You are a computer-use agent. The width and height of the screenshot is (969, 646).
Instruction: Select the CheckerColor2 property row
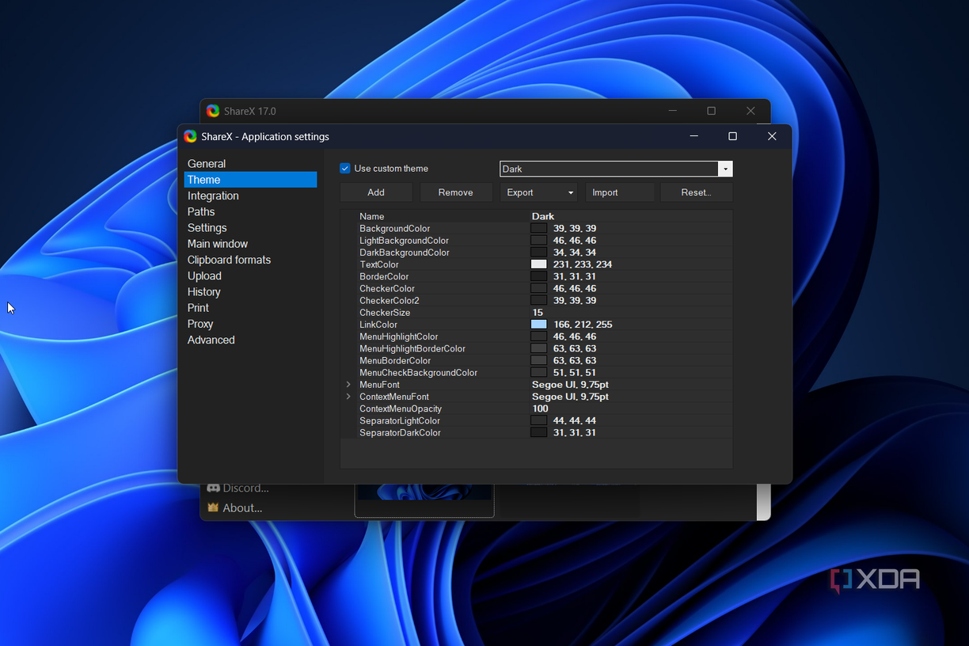point(536,301)
